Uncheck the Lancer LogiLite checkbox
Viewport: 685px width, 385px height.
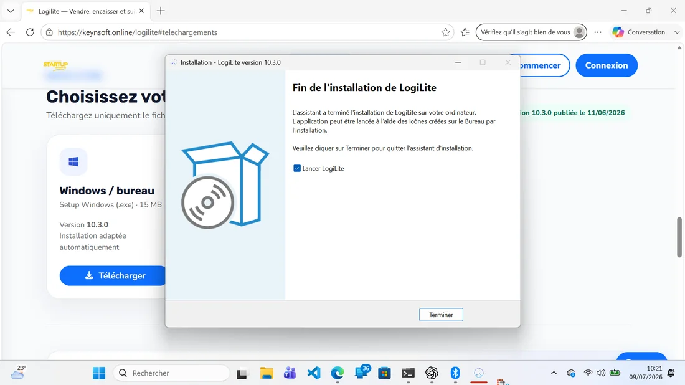pos(297,168)
